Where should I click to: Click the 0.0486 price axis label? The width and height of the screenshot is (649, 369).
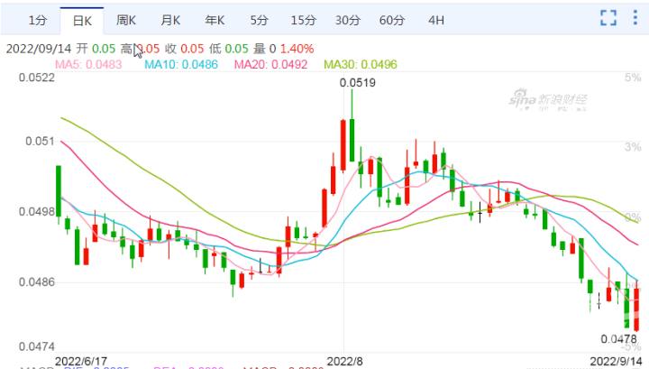coord(37,282)
